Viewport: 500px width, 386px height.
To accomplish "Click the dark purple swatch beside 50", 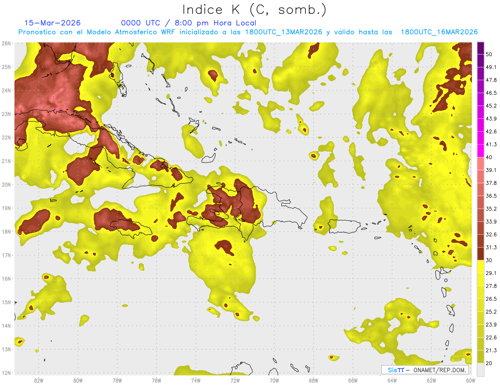I will pyautogui.click(x=481, y=48).
